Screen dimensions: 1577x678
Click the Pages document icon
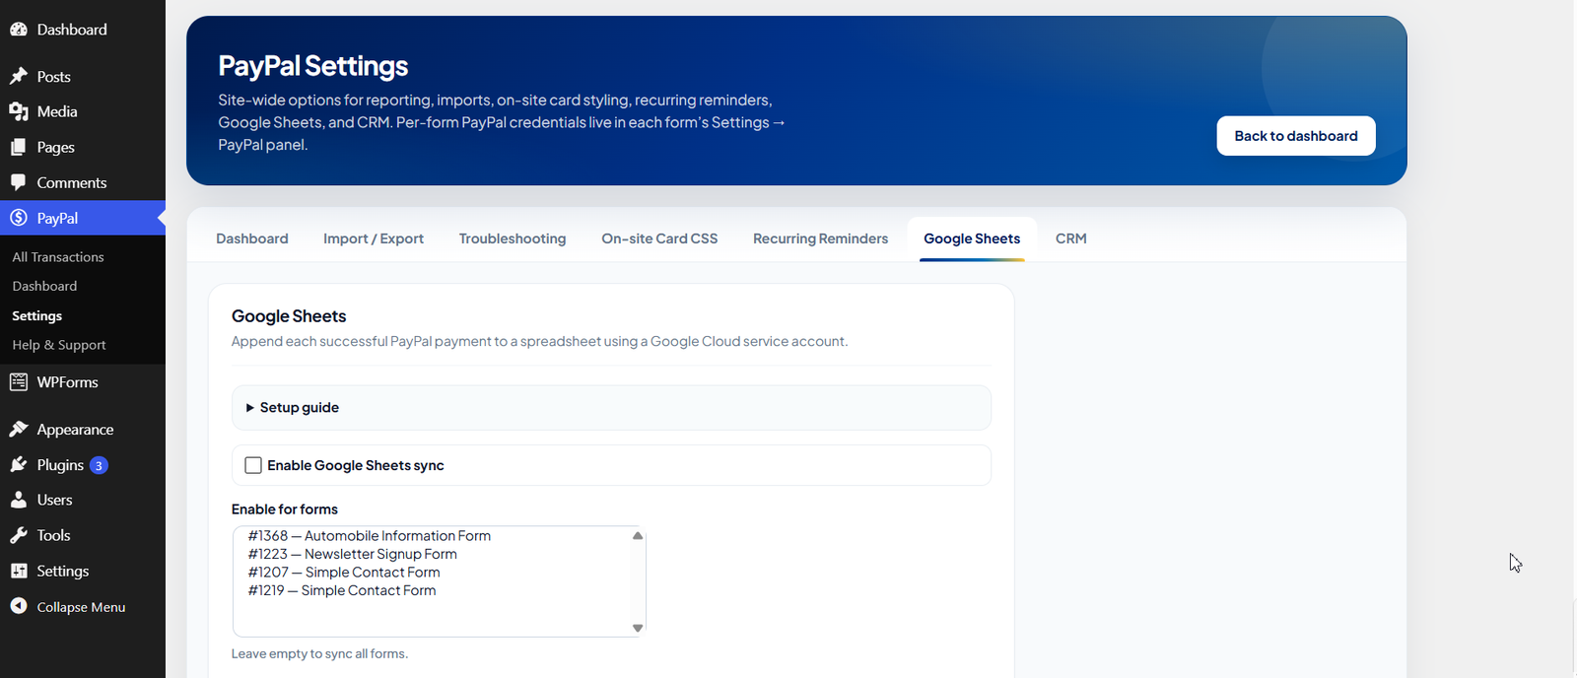point(19,147)
